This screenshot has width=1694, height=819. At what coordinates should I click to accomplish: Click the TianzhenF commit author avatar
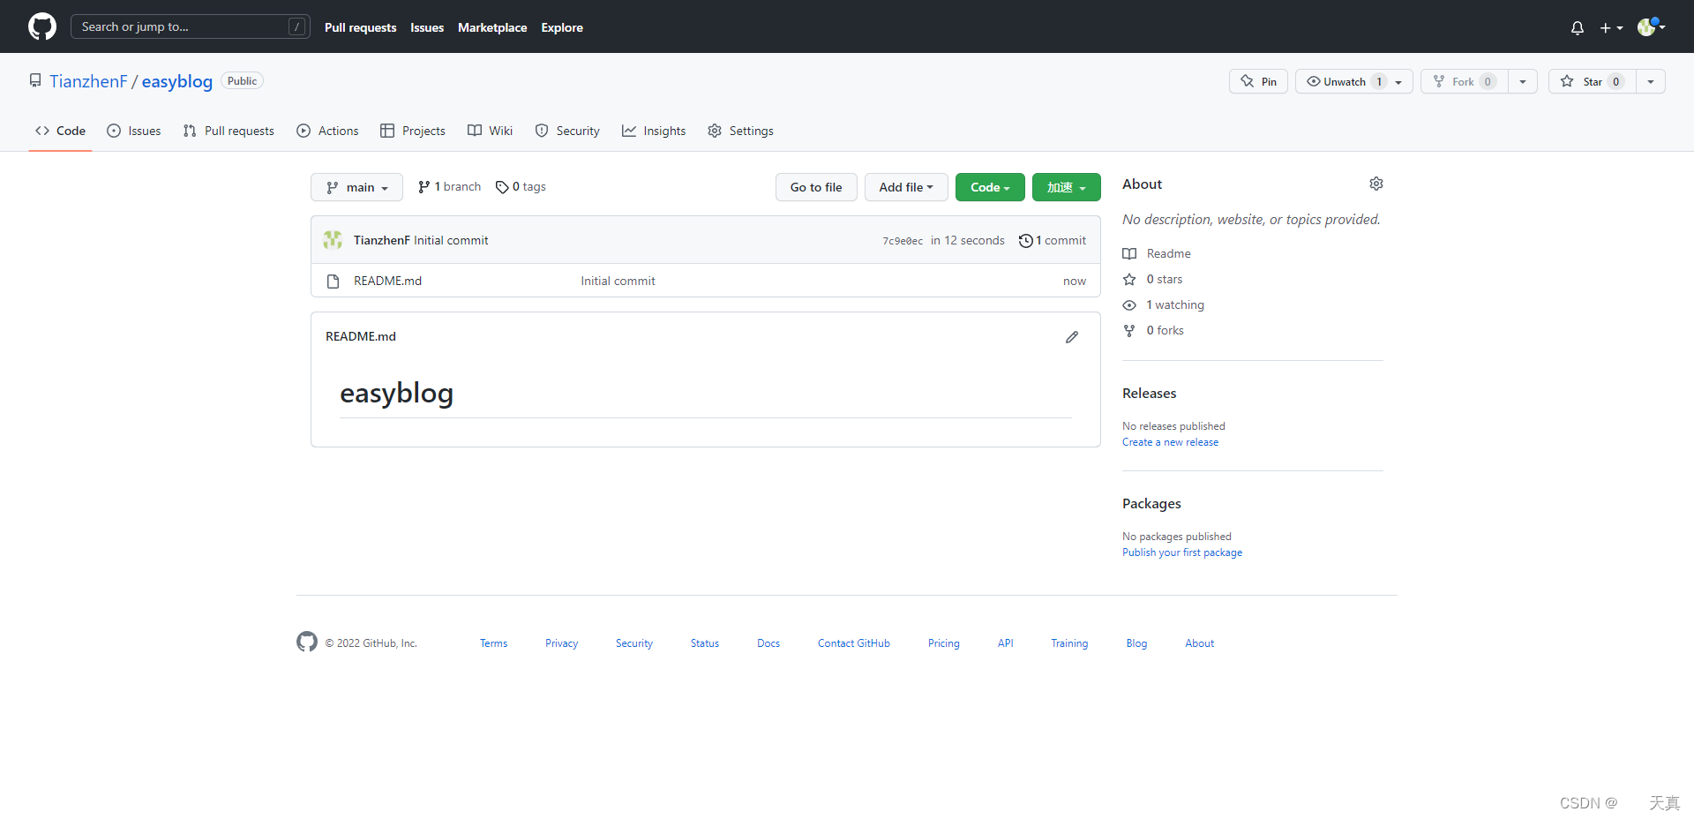click(x=333, y=240)
